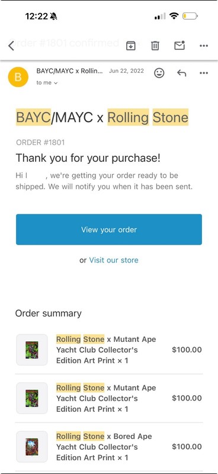Click the View your order button
This screenshot has height=474, width=218.
coord(109,229)
